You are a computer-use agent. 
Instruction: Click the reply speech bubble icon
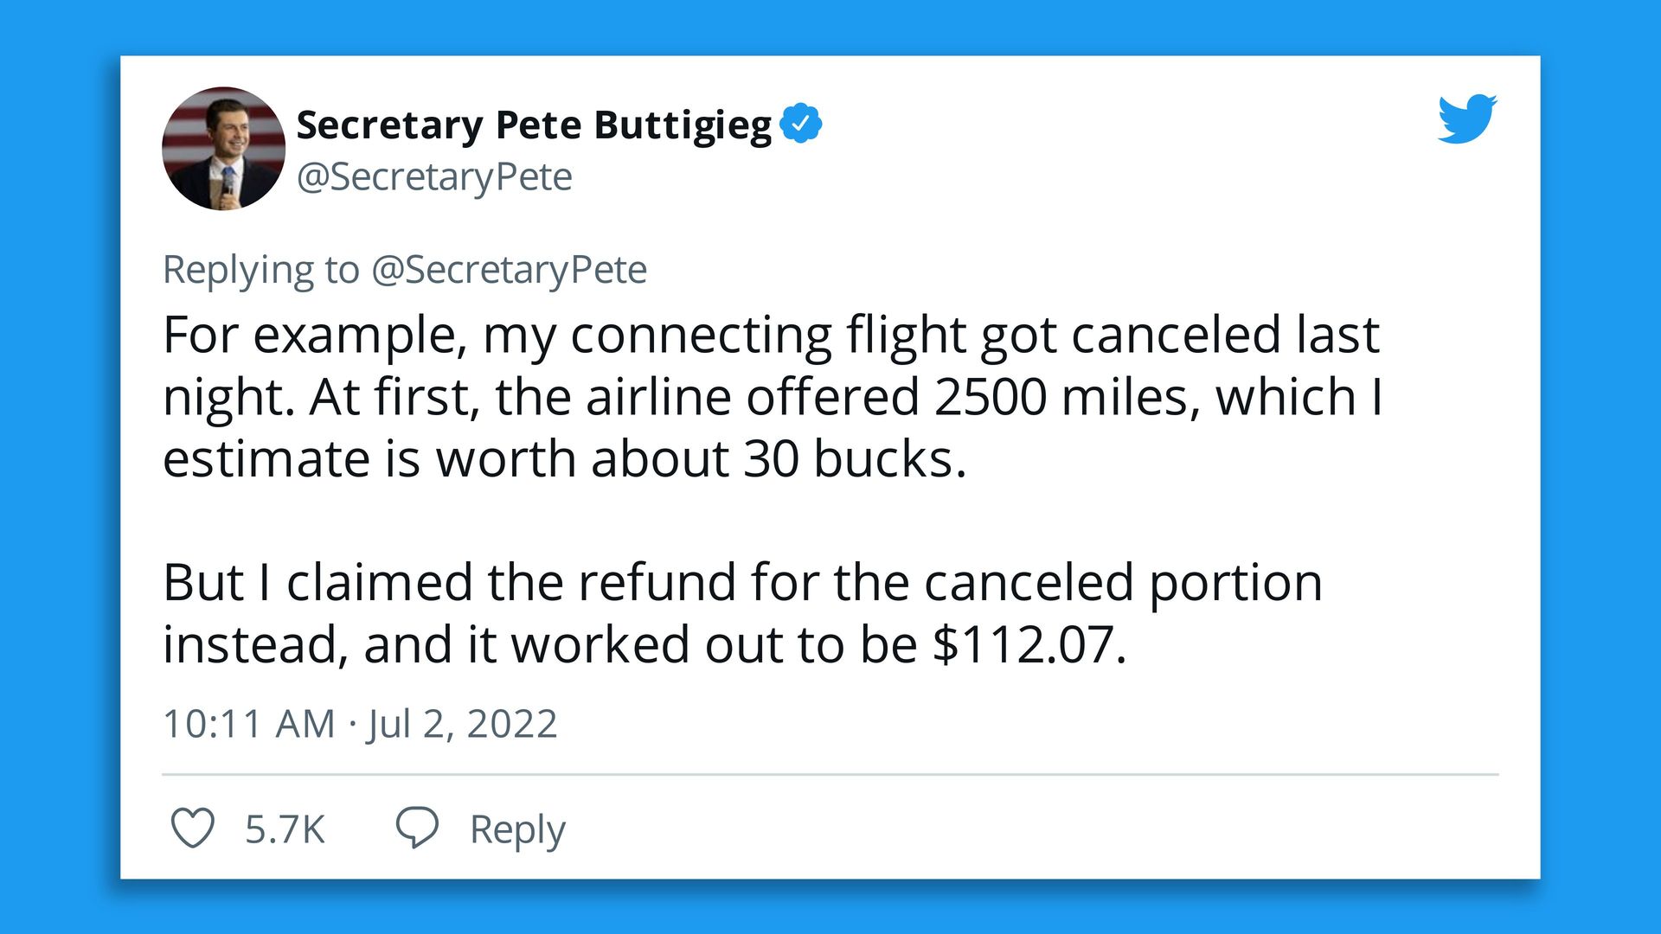coord(417,828)
